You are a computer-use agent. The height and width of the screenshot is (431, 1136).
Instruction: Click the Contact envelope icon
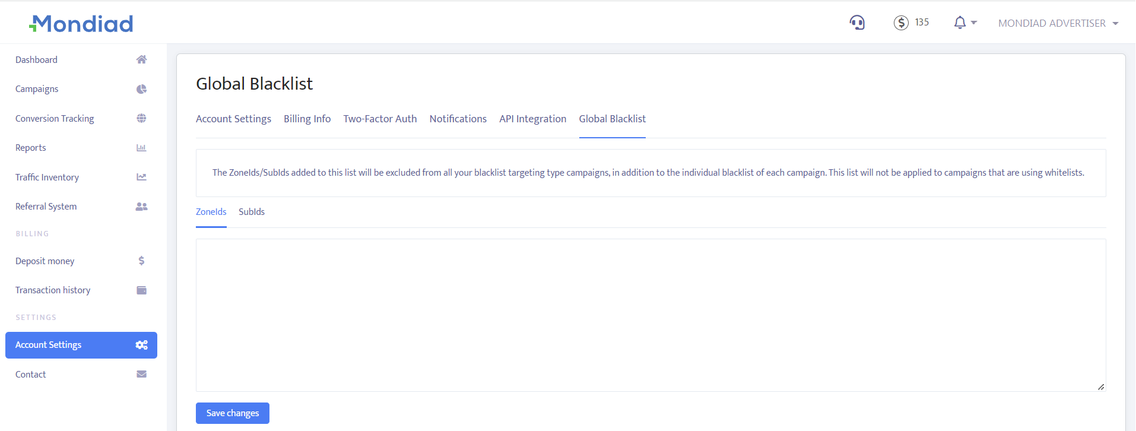tap(141, 374)
